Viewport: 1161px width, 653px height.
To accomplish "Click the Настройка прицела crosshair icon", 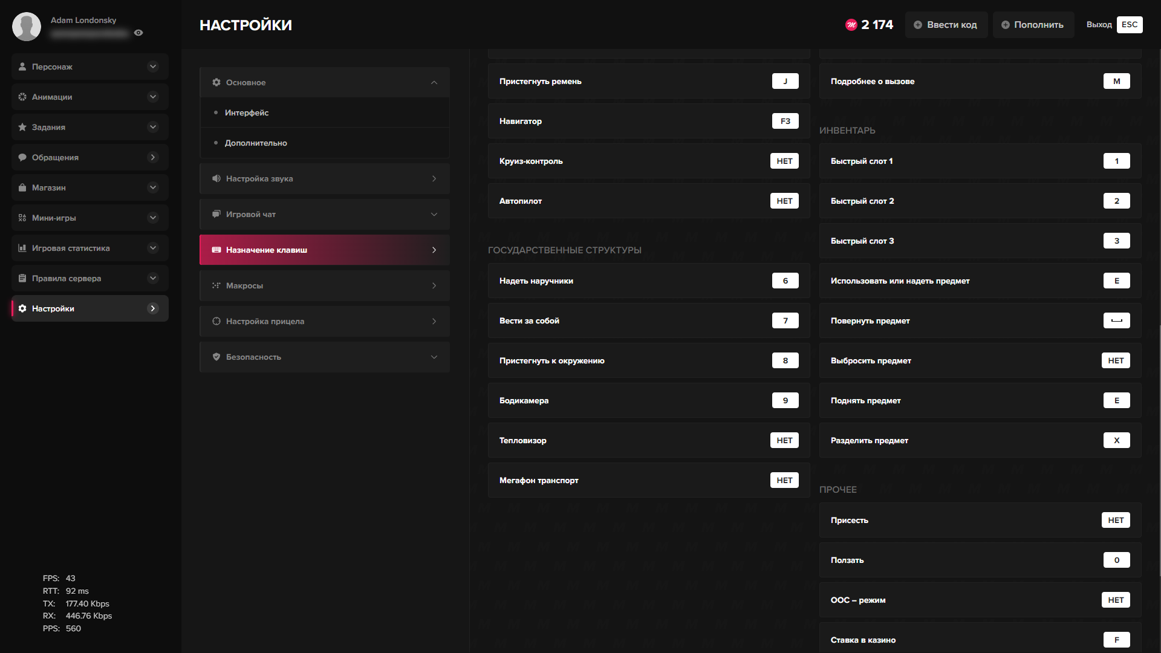I will pyautogui.click(x=216, y=321).
